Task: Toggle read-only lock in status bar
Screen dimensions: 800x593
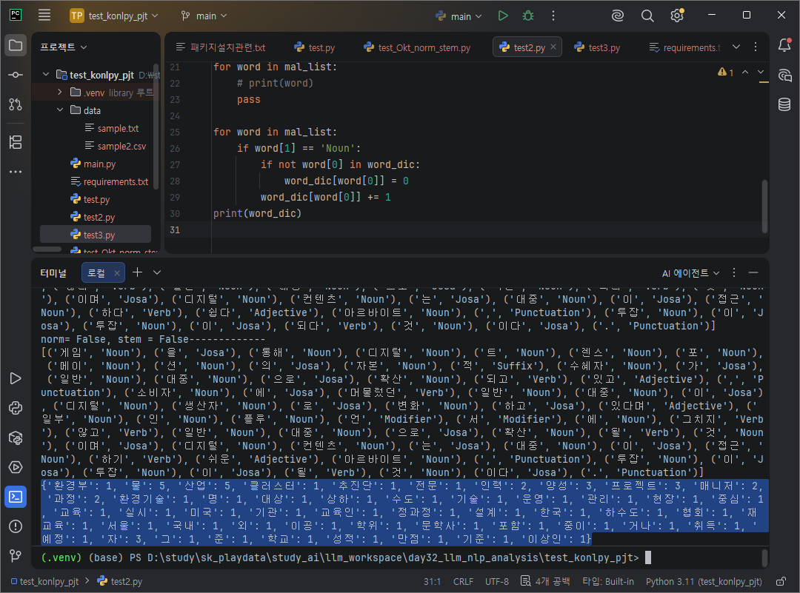Action: pyautogui.click(x=781, y=581)
